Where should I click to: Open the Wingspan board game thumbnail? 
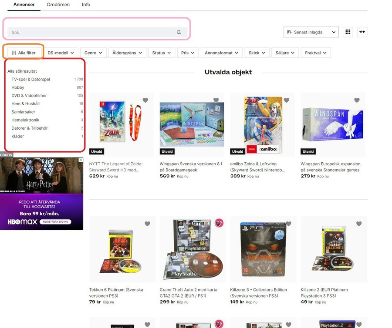[192, 124]
